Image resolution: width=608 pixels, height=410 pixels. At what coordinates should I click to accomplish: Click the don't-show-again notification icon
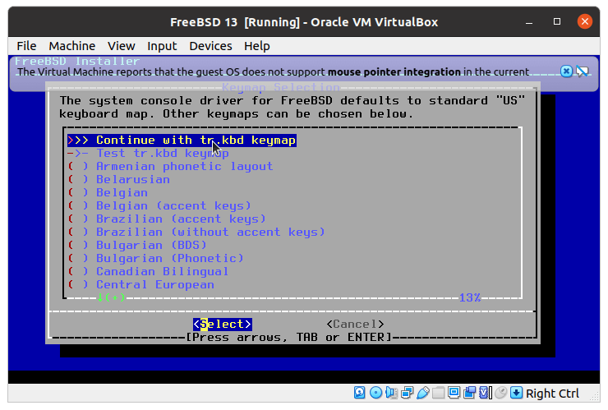click(x=583, y=71)
